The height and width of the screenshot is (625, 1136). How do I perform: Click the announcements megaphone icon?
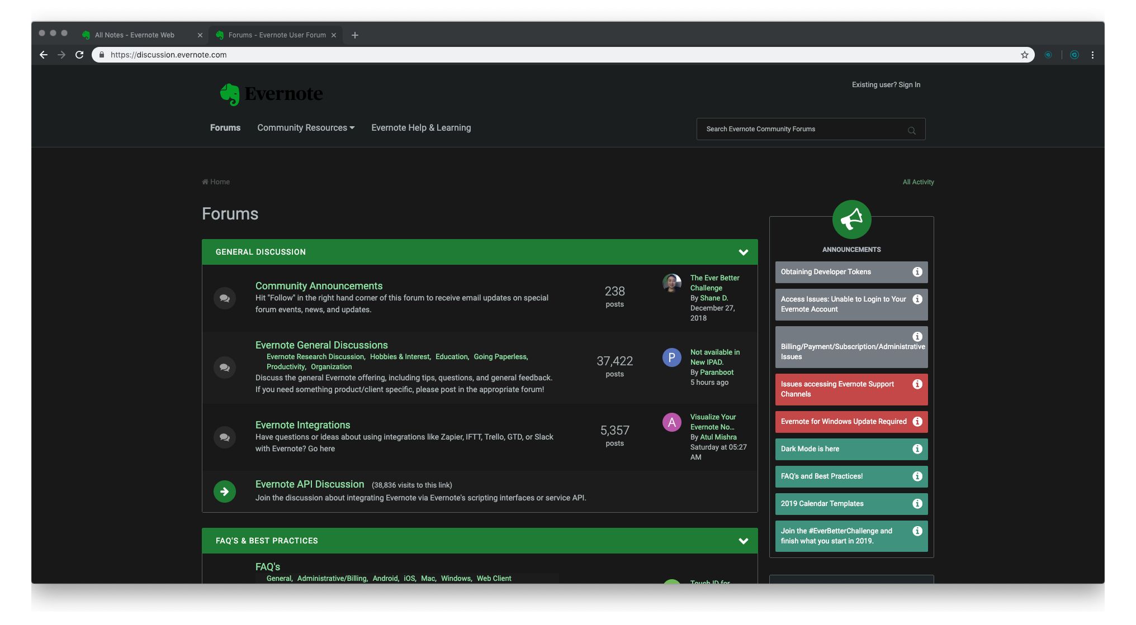[851, 220]
